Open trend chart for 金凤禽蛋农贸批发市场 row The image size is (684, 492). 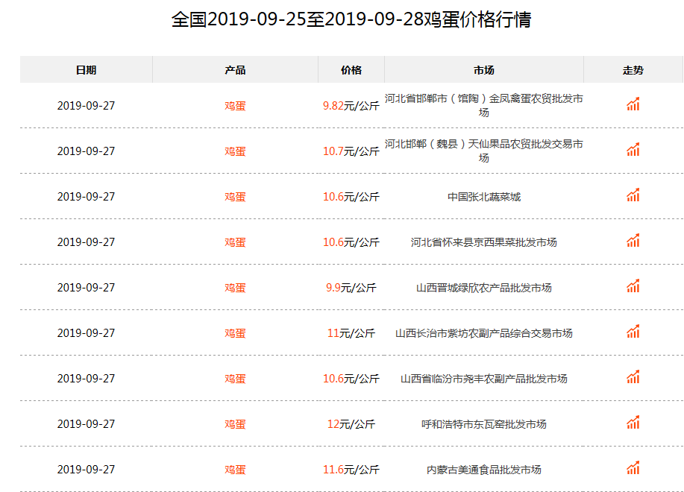633,104
